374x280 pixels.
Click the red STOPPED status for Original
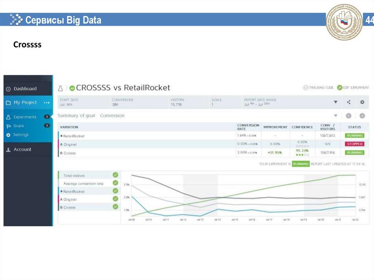tap(355, 144)
